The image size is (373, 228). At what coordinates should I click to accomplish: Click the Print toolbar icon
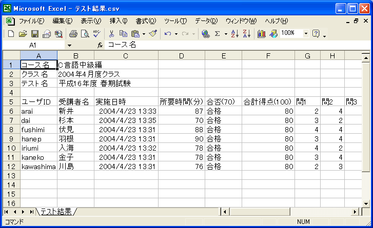tap(73, 34)
